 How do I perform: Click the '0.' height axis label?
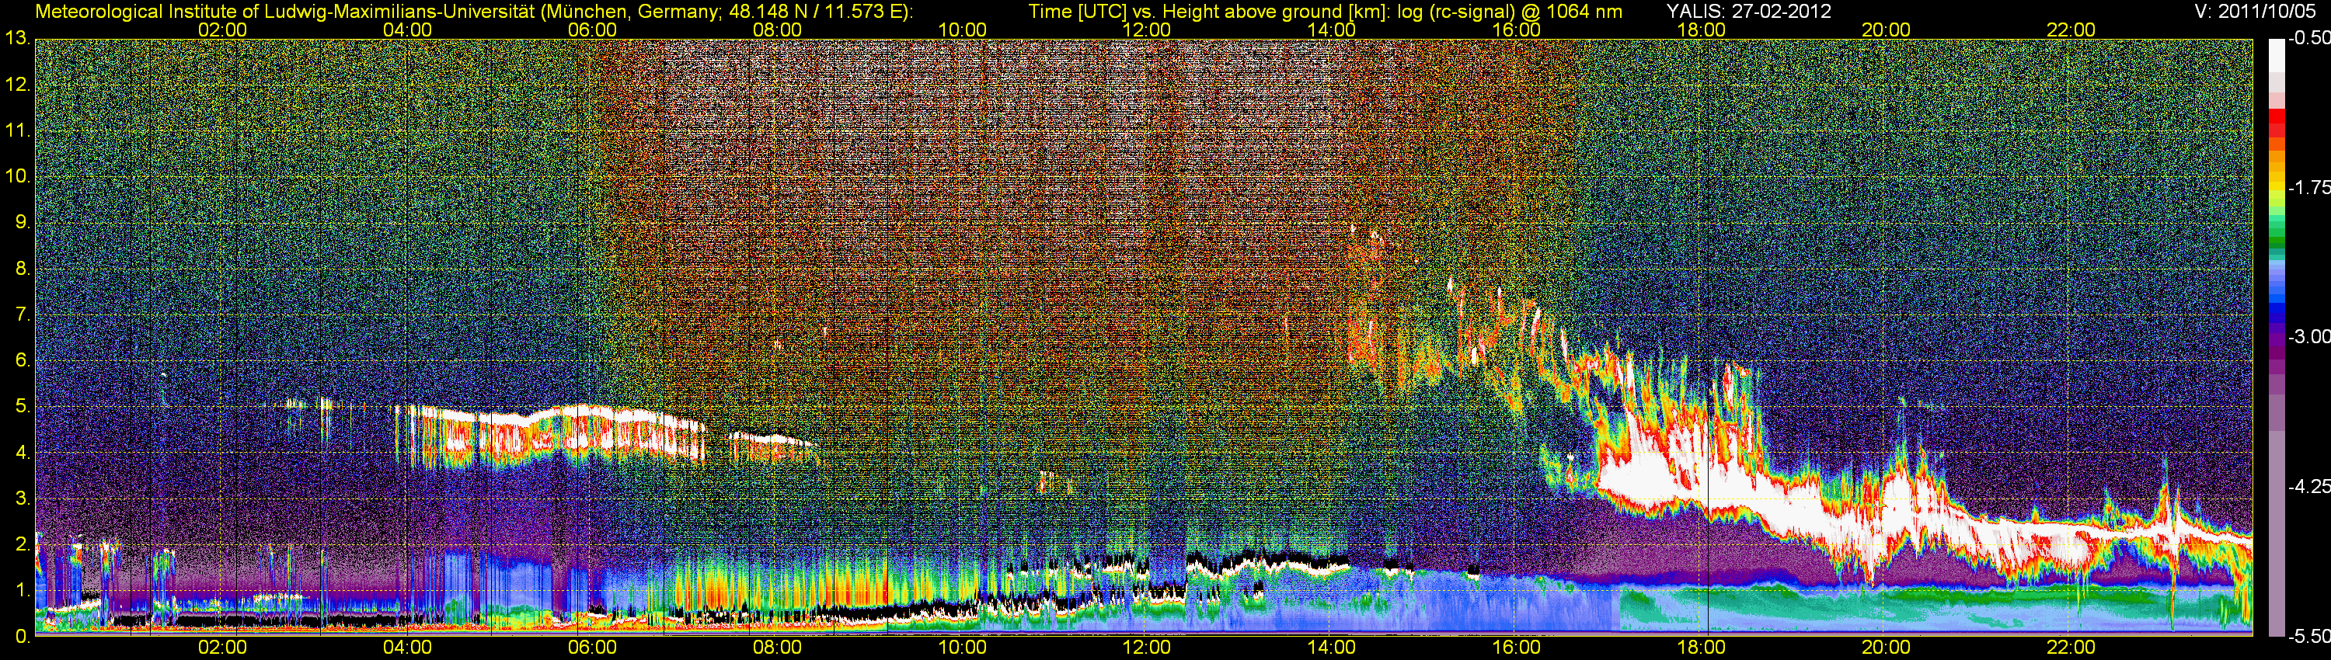[x=23, y=637]
